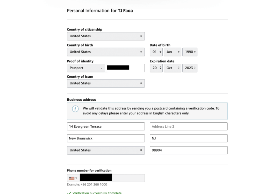
Task: Click the info icon in the address notice
Action: [x=75, y=109]
